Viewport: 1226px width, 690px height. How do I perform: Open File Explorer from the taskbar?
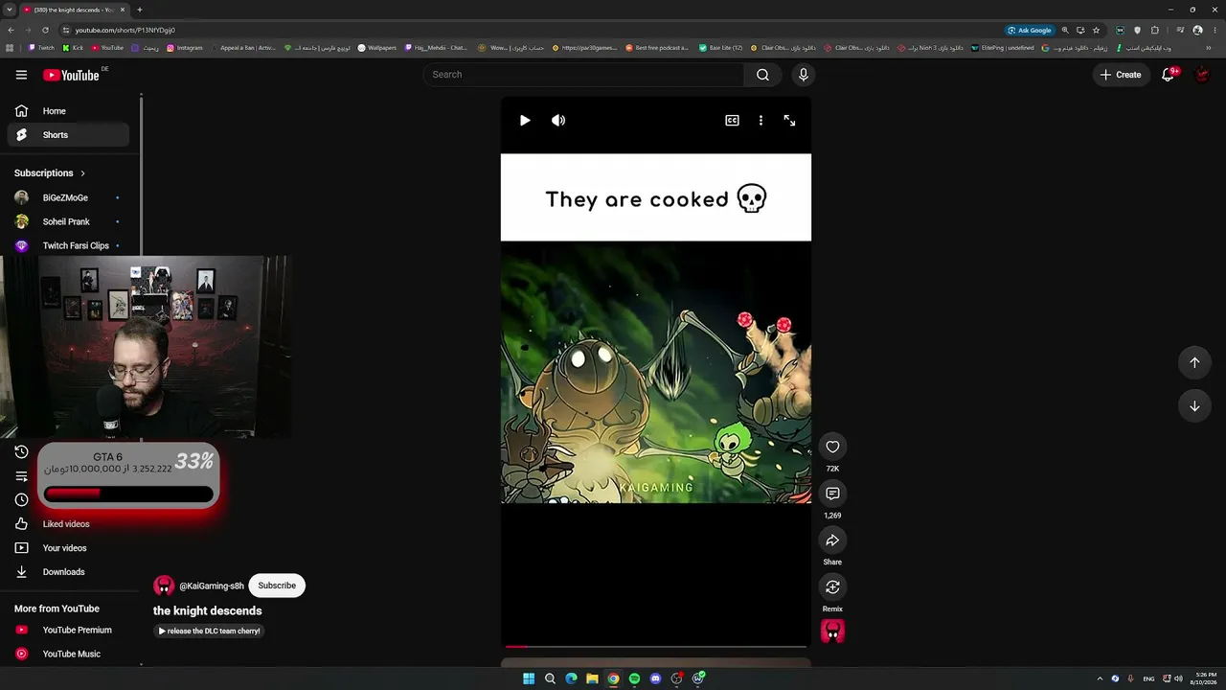coord(592,678)
